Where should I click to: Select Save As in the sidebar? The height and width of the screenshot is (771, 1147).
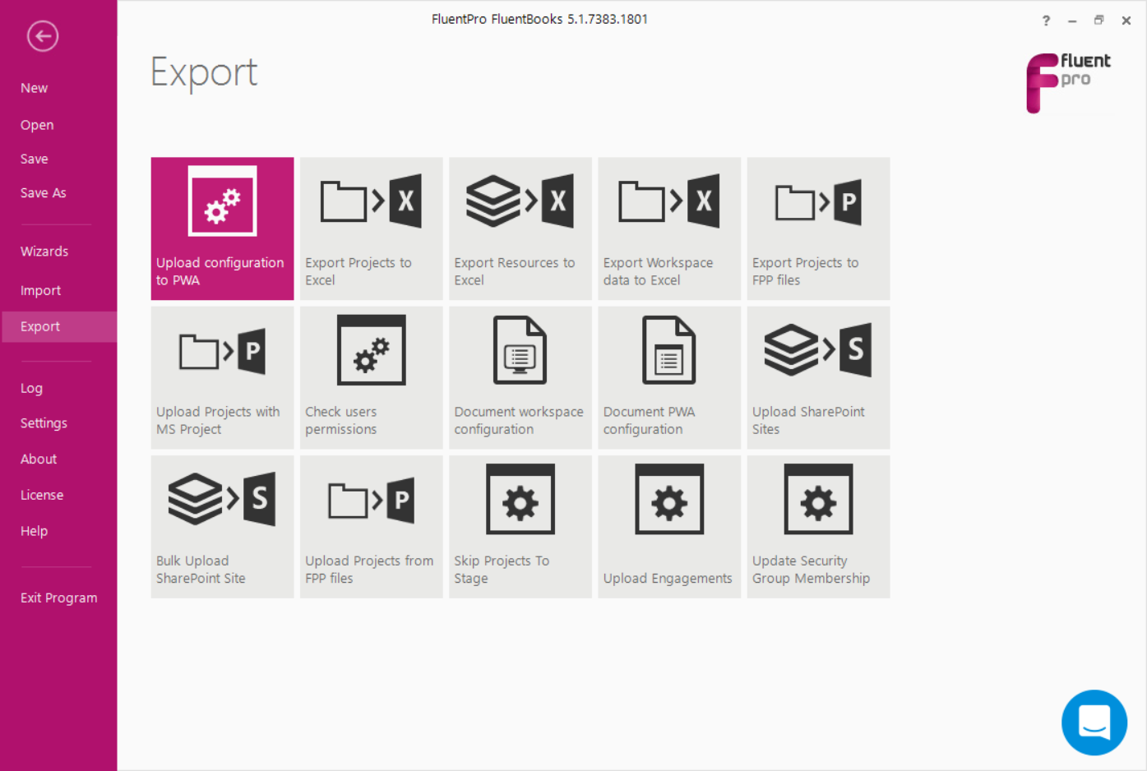[x=44, y=192]
